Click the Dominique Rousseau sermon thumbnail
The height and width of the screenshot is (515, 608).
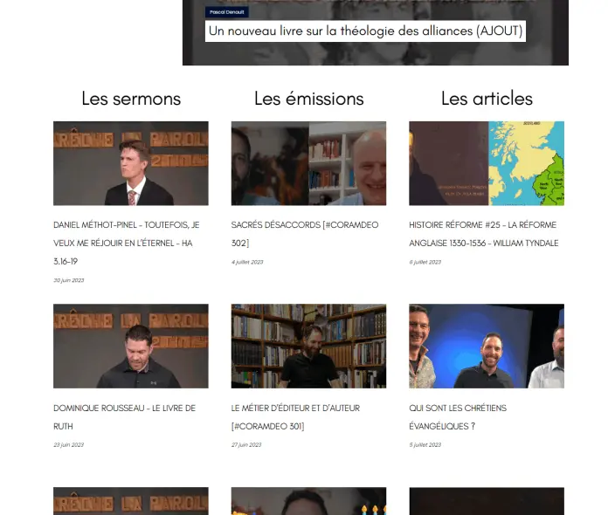[131, 346]
